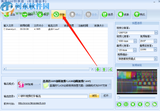Click the 浏览 (Browse) button
Image resolution: width=160 pixels, height=111 pixels.
tap(94, 96)
